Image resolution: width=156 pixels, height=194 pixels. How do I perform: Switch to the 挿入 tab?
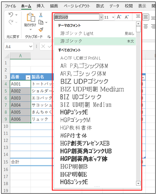40,6
